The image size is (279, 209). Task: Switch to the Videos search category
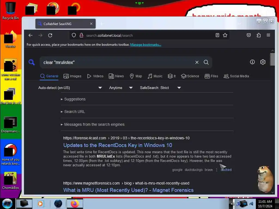(95, 76)
